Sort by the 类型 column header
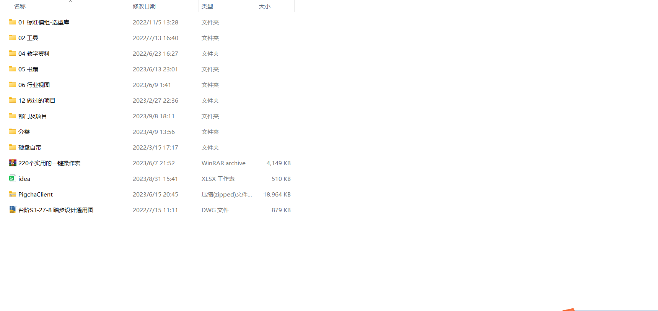The width and height of the screenshot is (658, 311). point(207,6)
